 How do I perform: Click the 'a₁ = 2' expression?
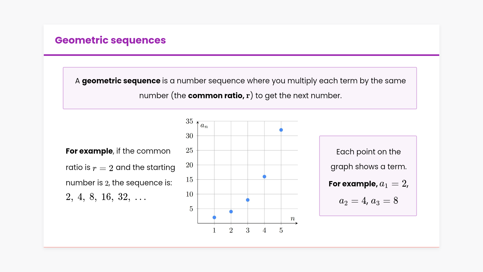[393, 184]
